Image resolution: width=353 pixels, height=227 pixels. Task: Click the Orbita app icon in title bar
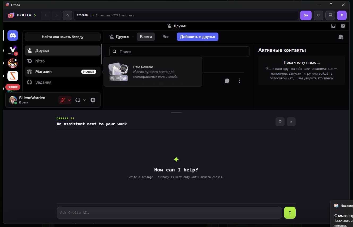coord(7,5)
